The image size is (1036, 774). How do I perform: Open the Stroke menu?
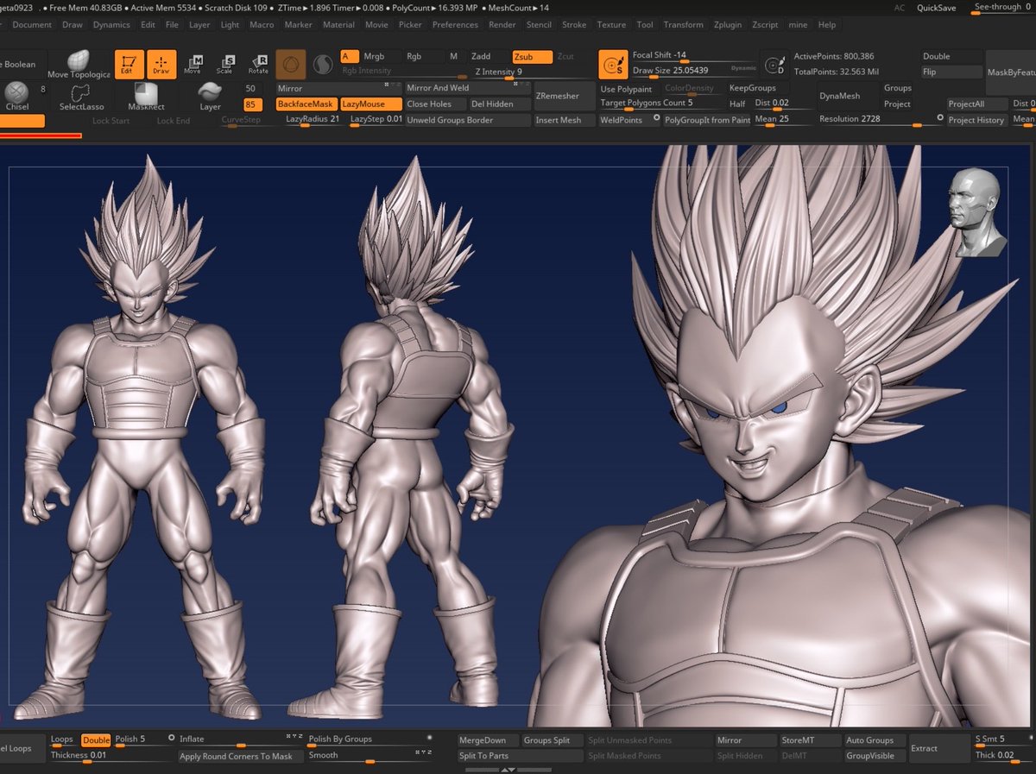click(574, 25)
